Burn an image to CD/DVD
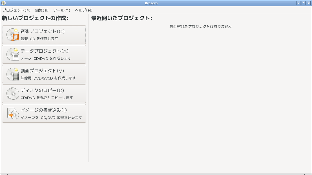 tap(44, 113)
